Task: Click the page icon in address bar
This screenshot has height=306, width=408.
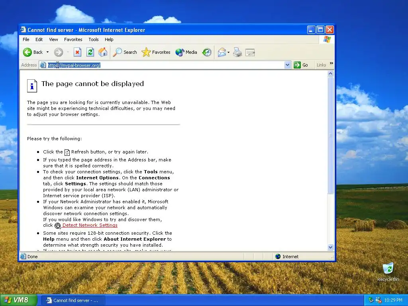Action: [43, 65]
